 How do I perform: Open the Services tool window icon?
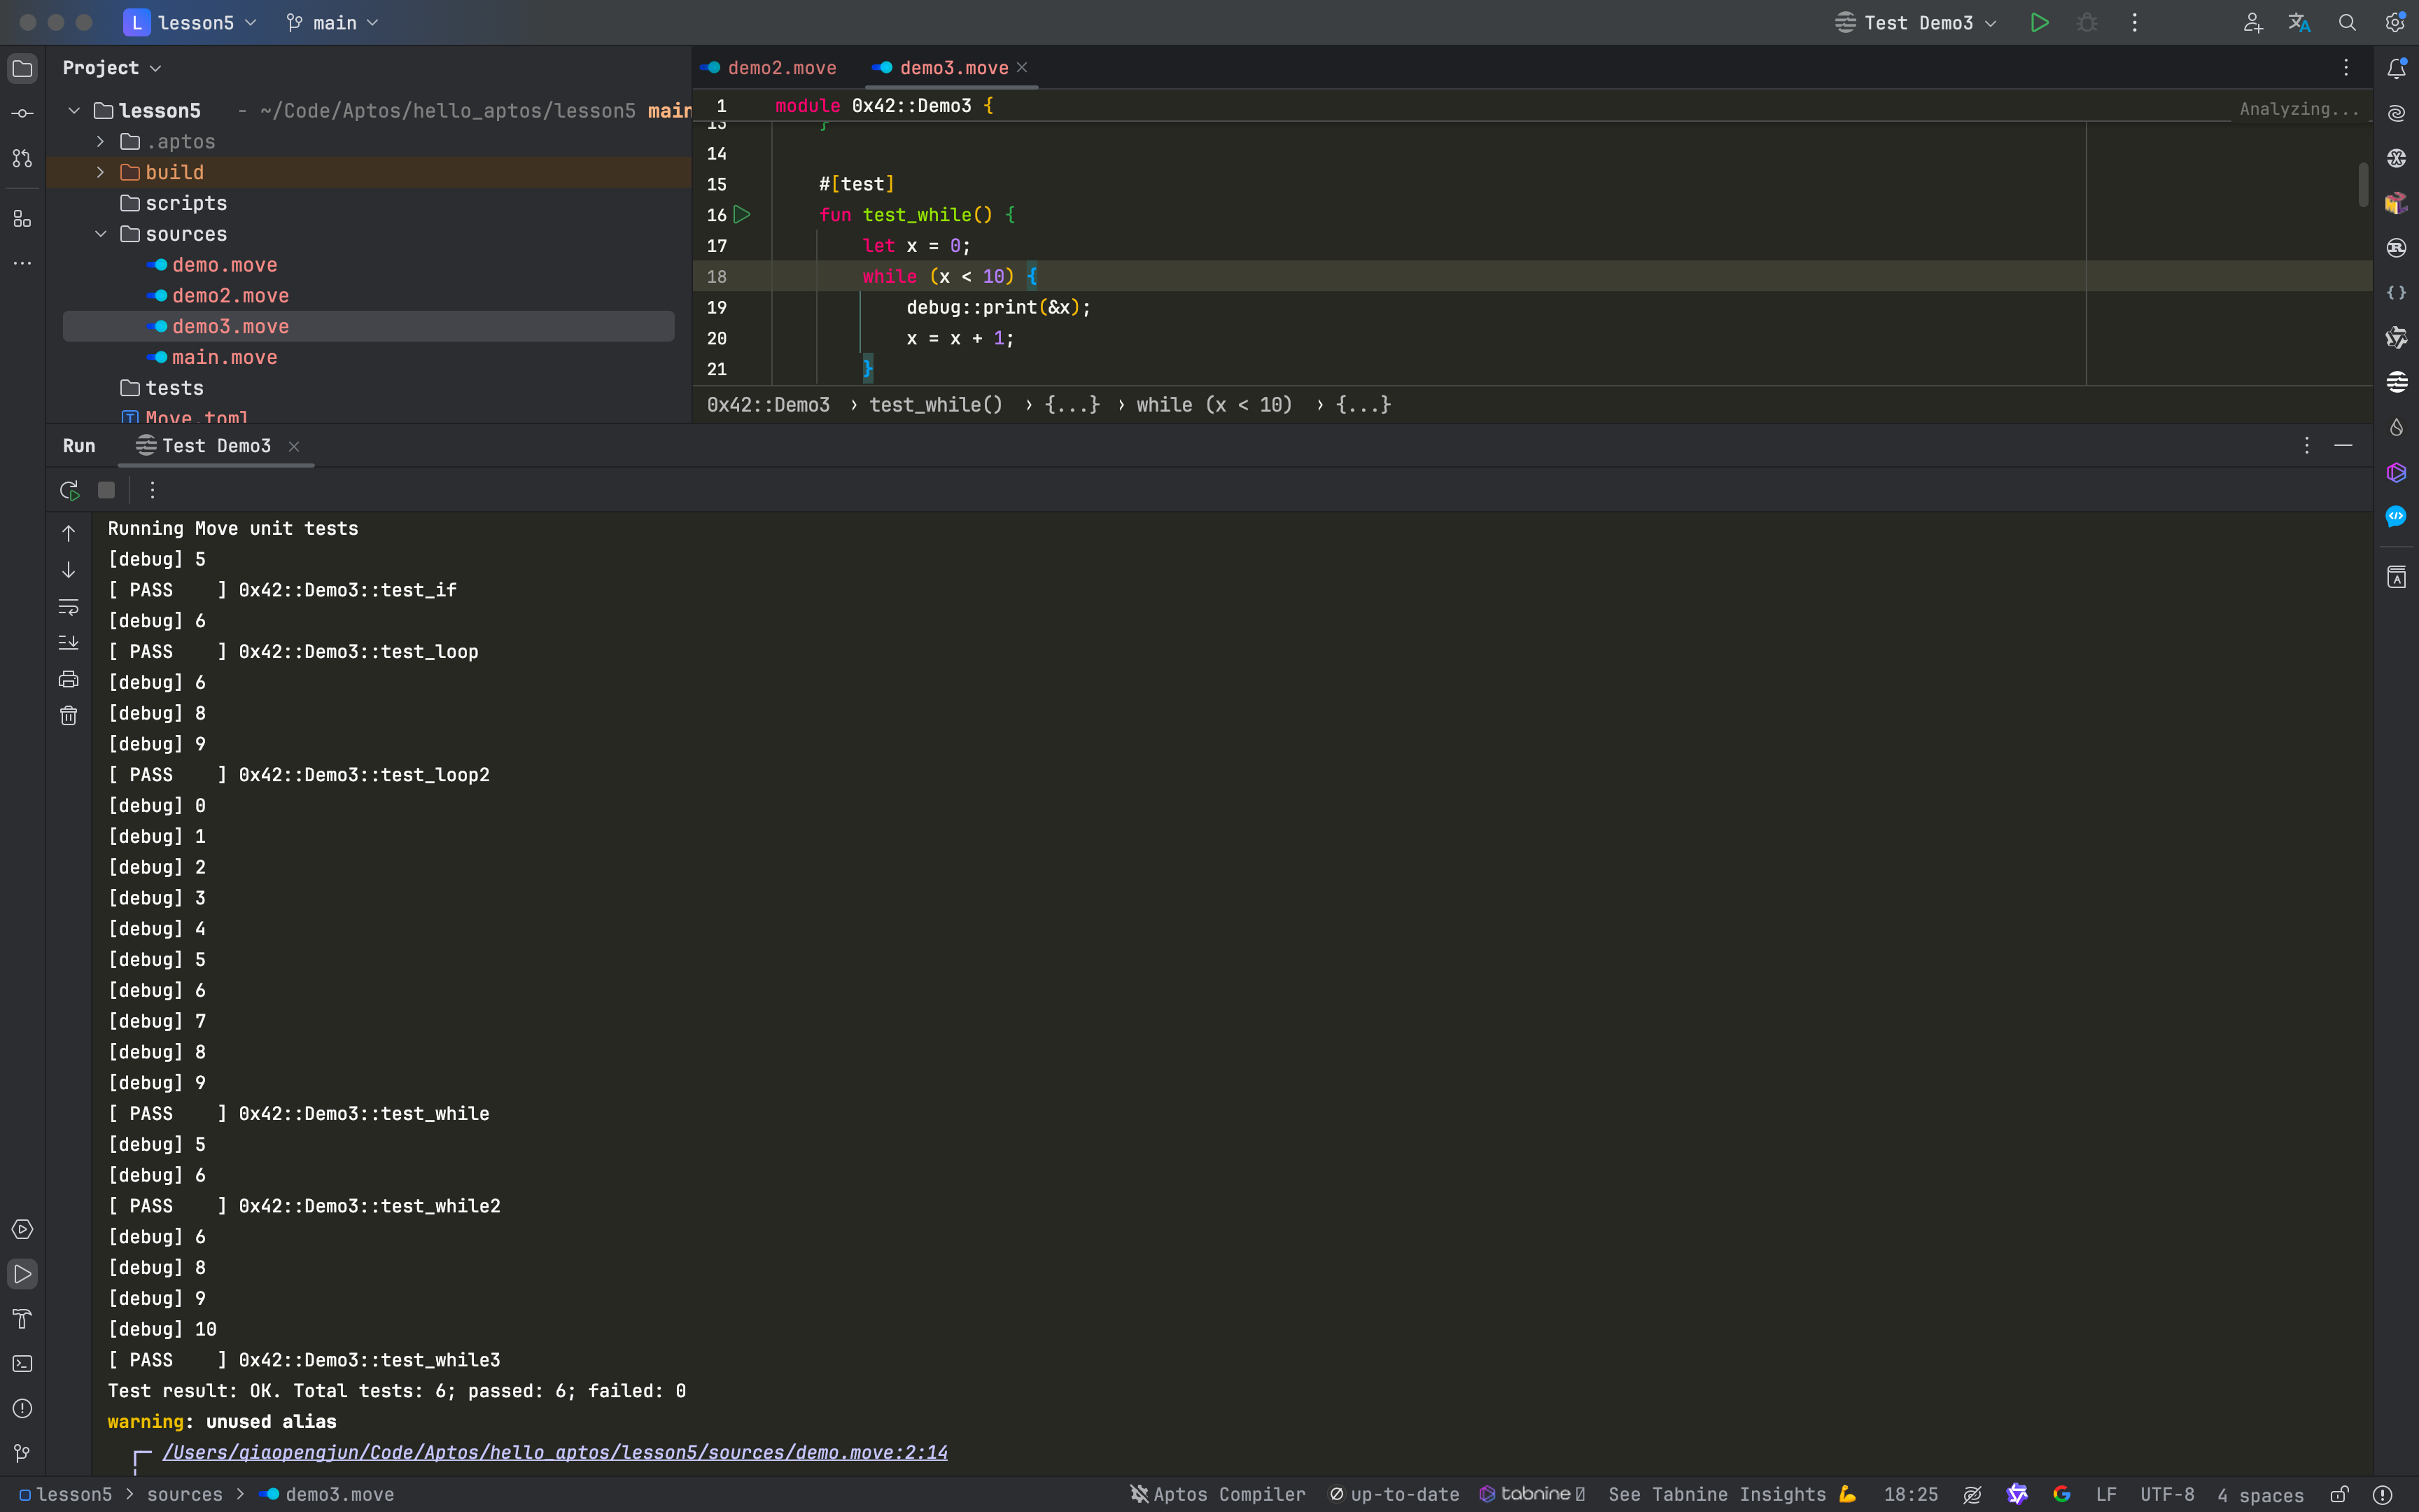point(22,1229)
